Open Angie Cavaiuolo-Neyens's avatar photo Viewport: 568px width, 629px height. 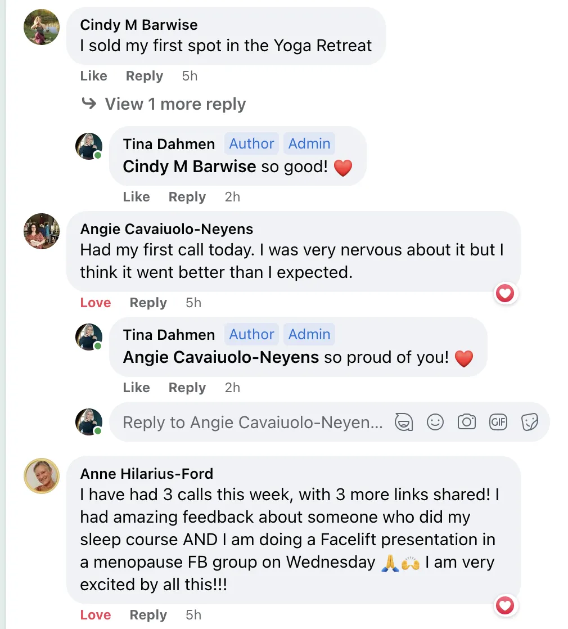tap(42, 231)
